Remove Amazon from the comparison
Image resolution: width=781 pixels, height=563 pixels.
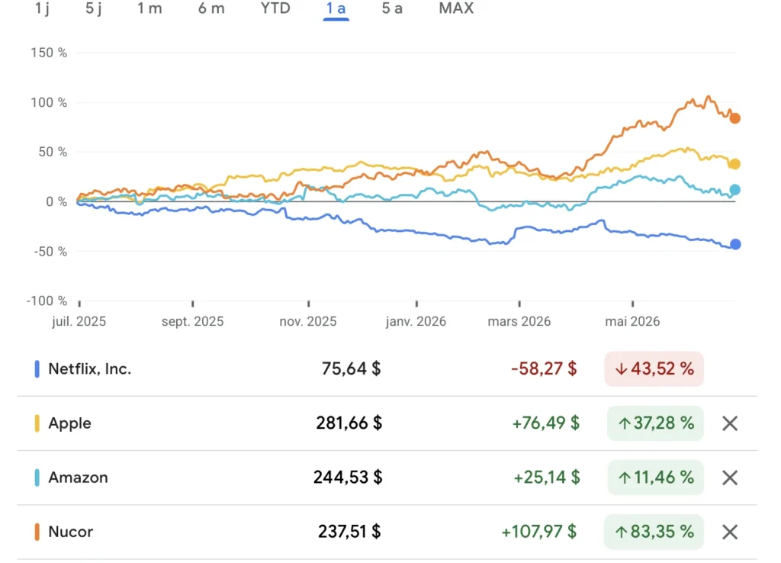pos(730,478)
